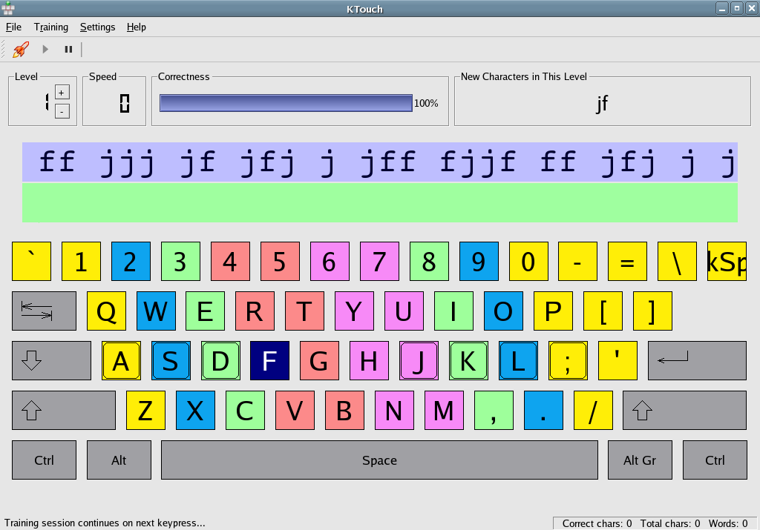Click the X key
The image size is (760, 530).
[195, 411]
